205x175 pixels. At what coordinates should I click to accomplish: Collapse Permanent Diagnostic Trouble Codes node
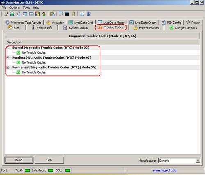[8, 68]
